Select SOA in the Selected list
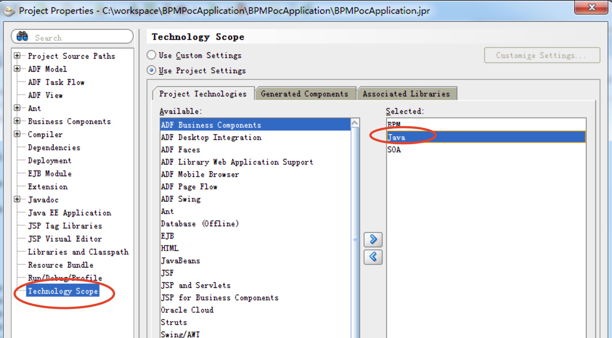This screenshot has width=612, height=338. pos(486,149)
